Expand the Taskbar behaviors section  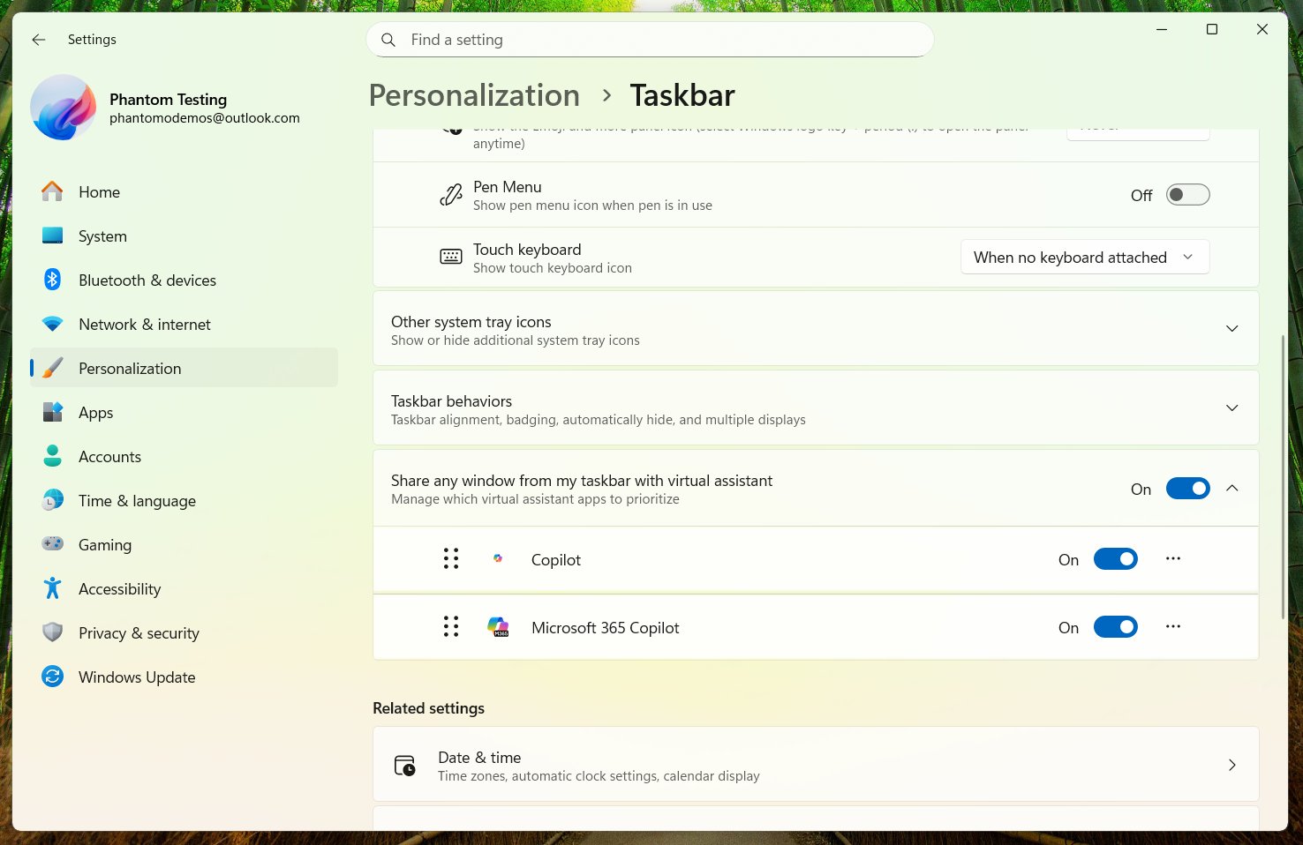1231,408
